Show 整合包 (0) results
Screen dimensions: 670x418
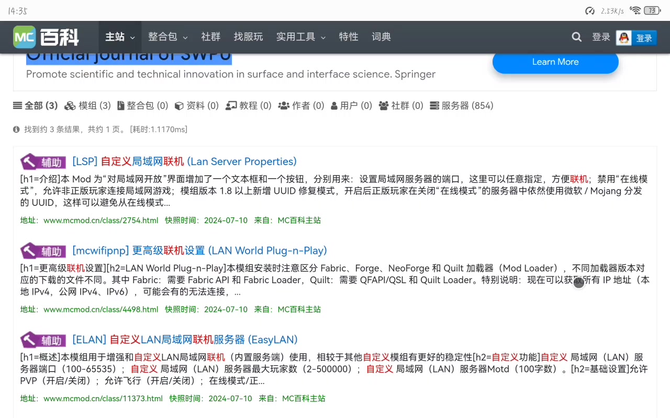point(142,106)
